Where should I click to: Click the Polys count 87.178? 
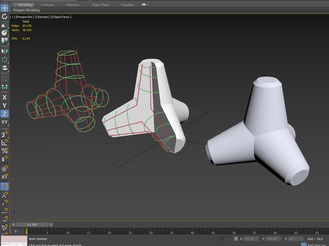point(27,26)
